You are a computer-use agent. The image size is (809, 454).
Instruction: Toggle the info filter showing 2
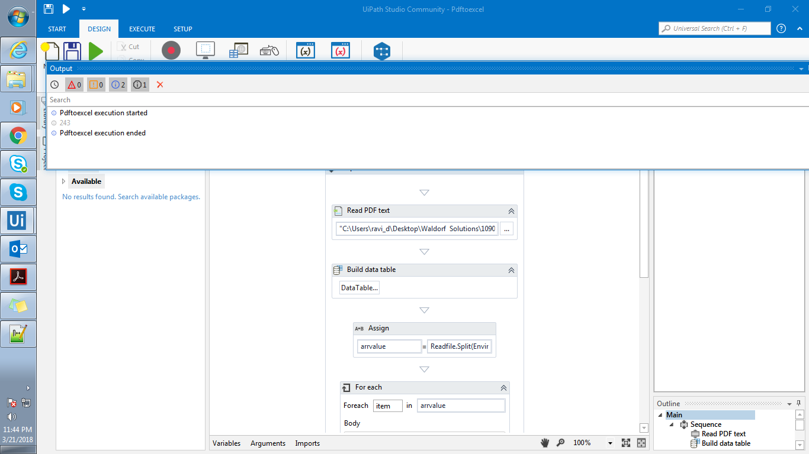coord(118,85)
